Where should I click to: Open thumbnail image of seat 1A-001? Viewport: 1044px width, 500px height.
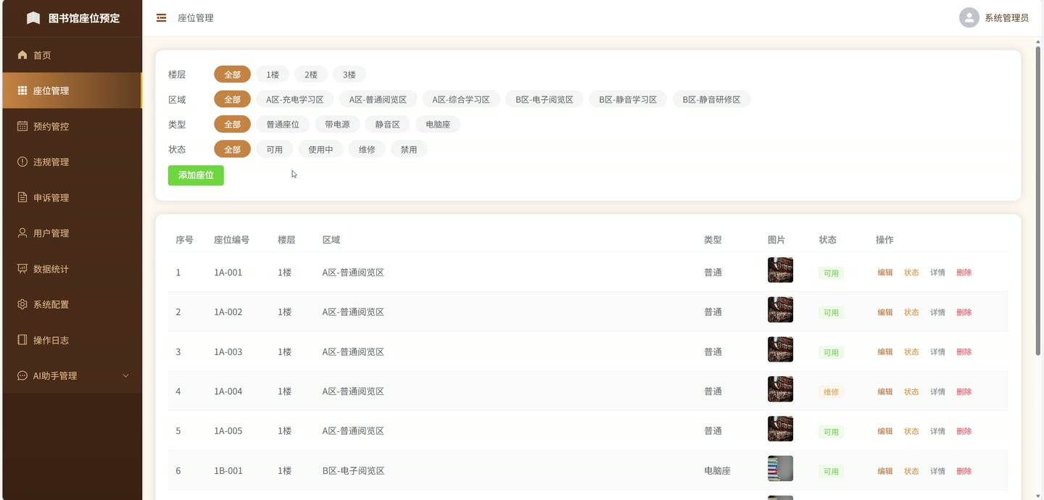[780, 270]
